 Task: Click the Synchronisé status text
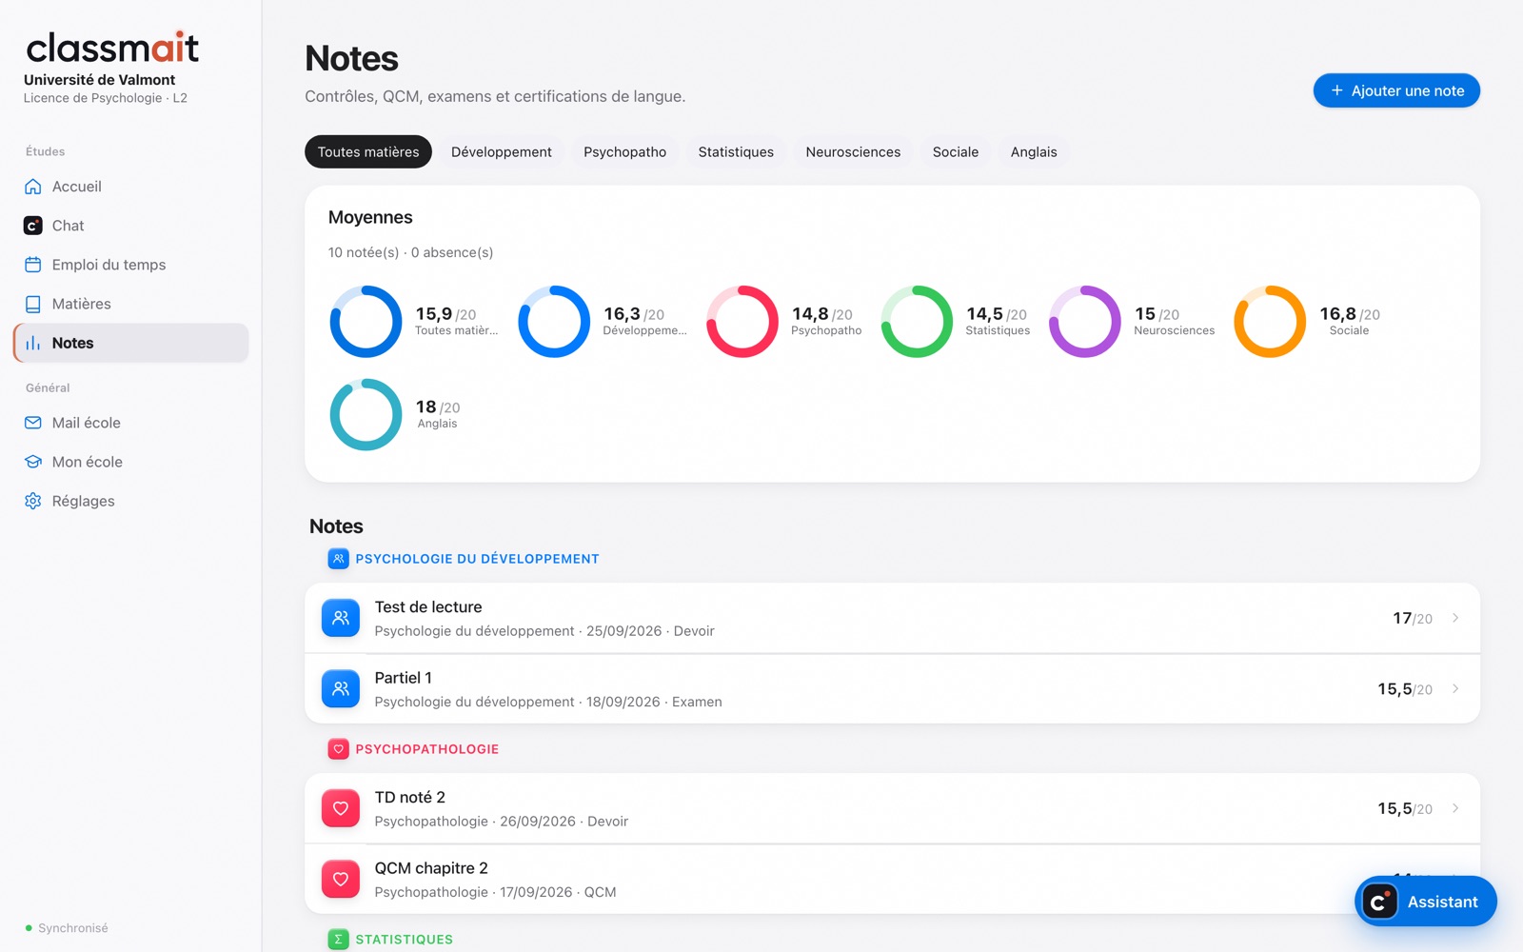pyautogui.click(x=73, y=928)
